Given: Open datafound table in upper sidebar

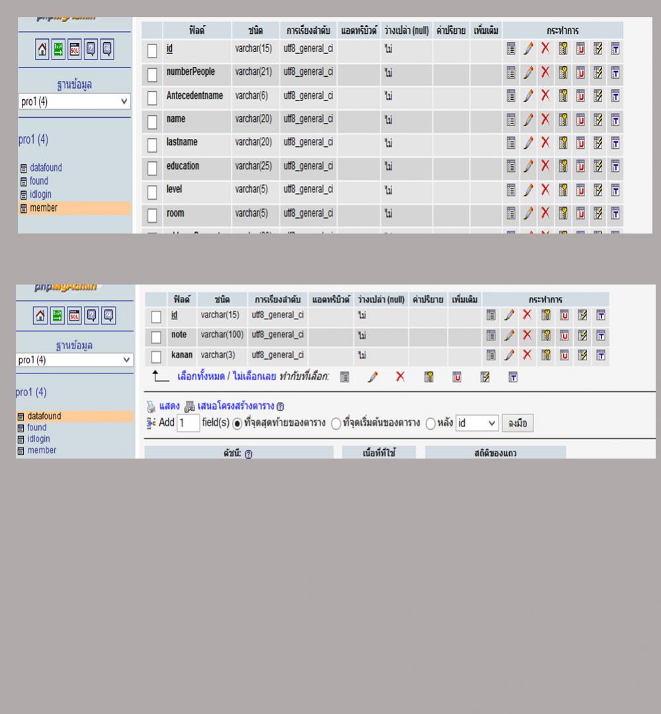Looking at the screenshot, I should [46, 167].
